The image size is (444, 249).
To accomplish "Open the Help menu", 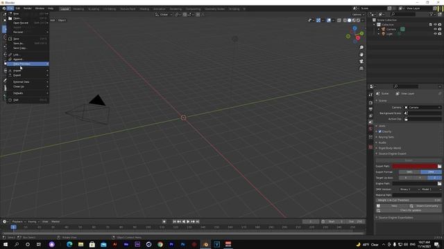I will 51,8.
